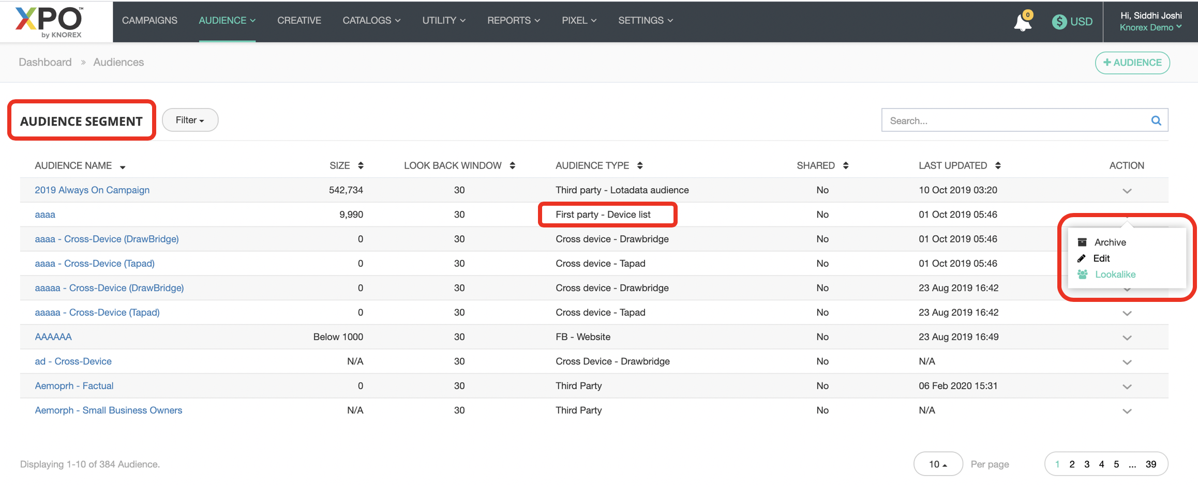The height and width of the screenshot is (488, 1198).
Task: Sort by Last Updated arrows
Action: click(998, 165)
